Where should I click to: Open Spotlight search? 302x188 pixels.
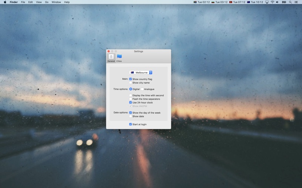tap(290, 2)
